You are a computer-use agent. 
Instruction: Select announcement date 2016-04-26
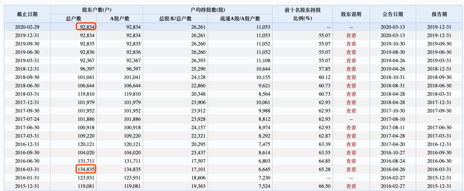pyautogui.click(x=392, y=170)
